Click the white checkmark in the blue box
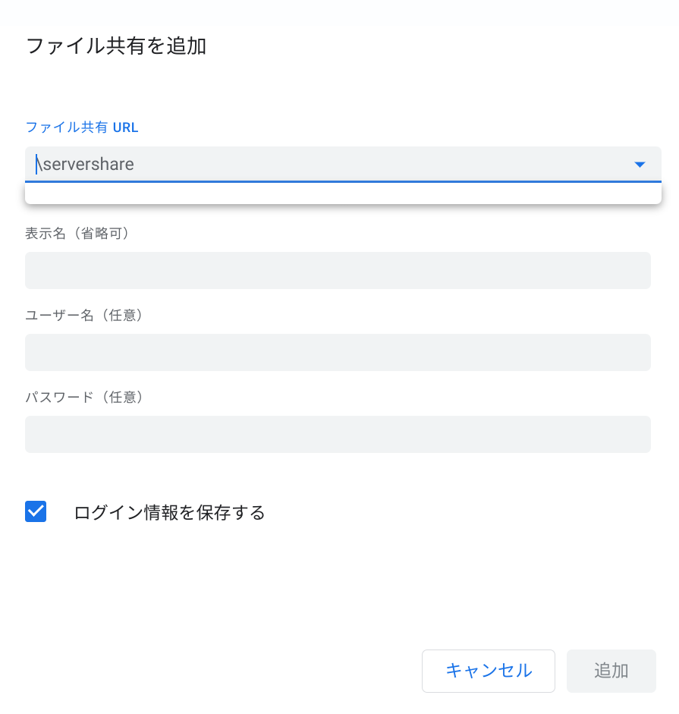 (36, 512)
